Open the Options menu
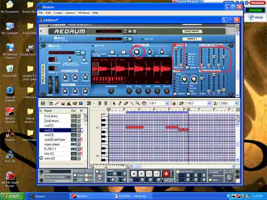The width and height of the screenshot is (267, 200). [70, 13]
